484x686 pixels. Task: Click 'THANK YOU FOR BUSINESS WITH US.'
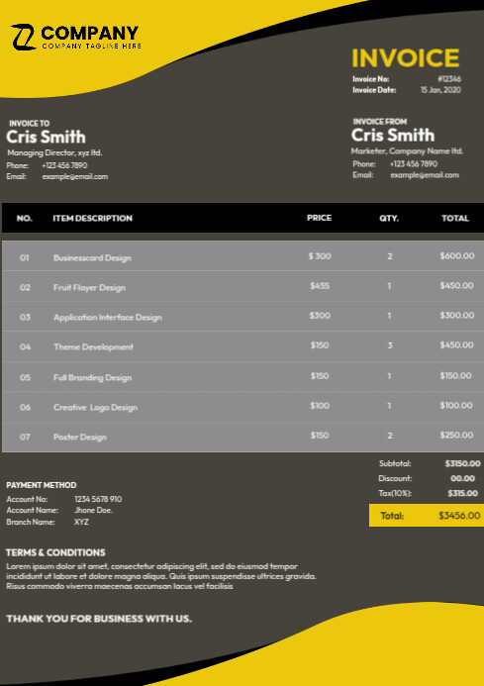(x=99, y=619)
